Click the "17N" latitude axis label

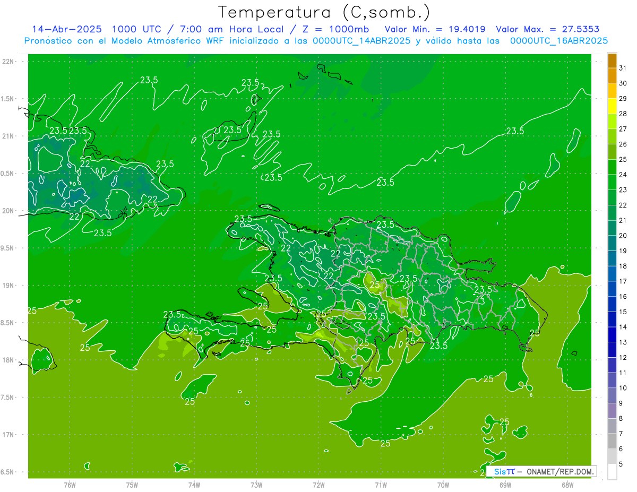tap(8, 435)
